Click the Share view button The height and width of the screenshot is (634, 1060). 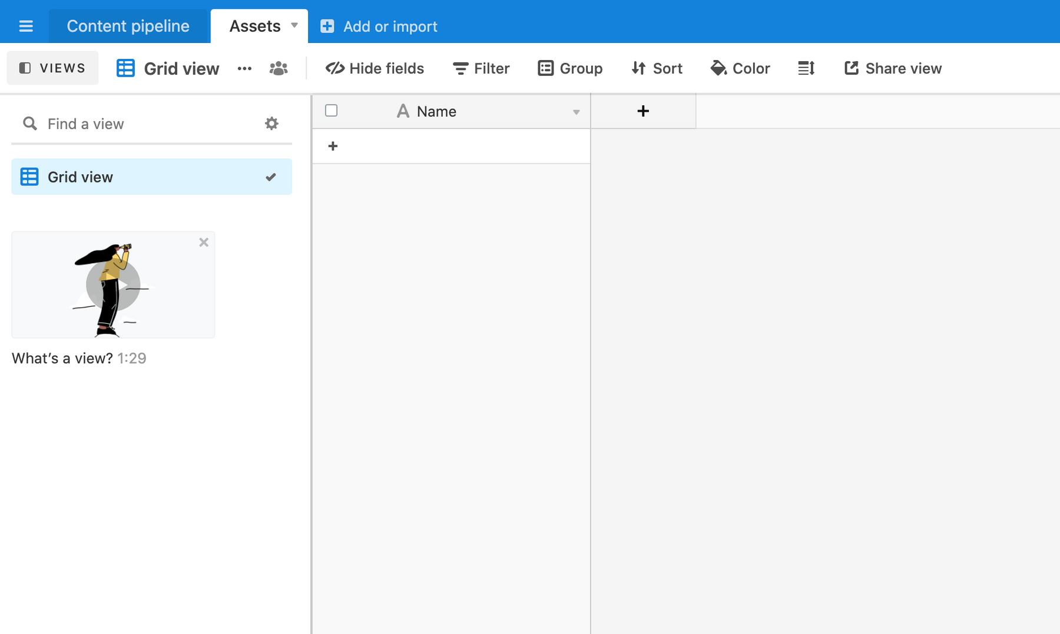(x=893, y=69)
